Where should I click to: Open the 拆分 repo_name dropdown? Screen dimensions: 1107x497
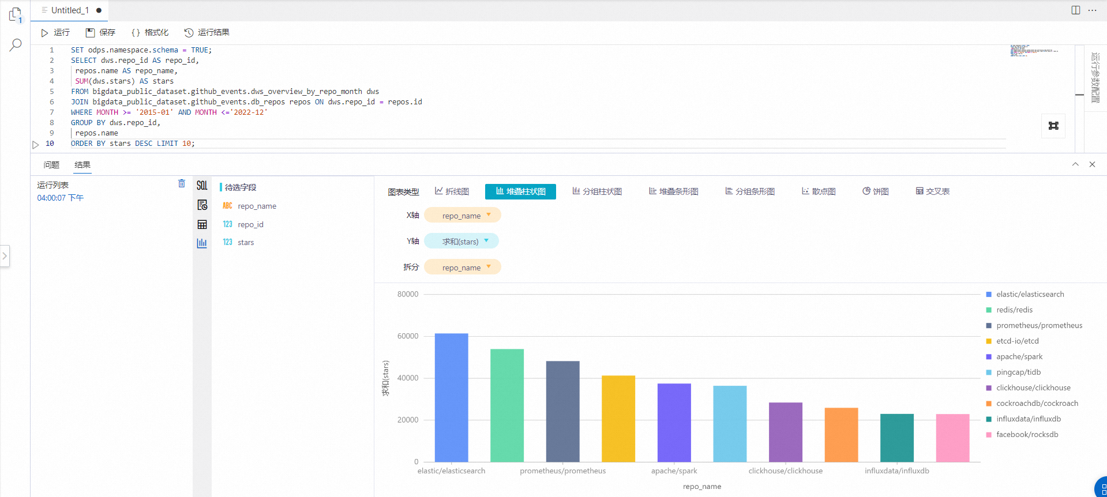(x=463, y=268)
